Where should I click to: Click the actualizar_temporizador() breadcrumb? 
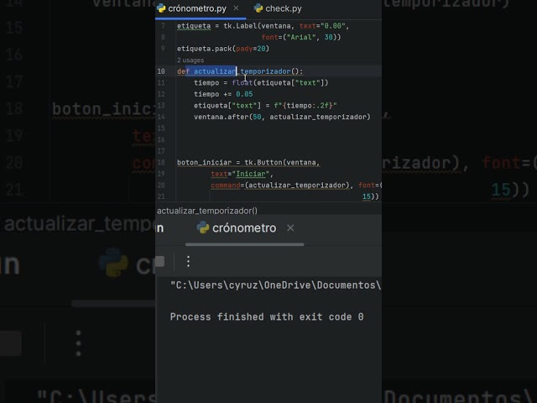coord(207,211)
